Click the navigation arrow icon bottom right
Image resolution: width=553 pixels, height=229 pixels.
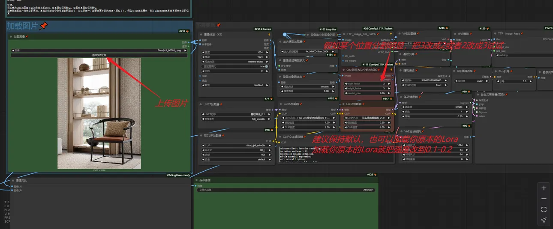click(544, 220)
